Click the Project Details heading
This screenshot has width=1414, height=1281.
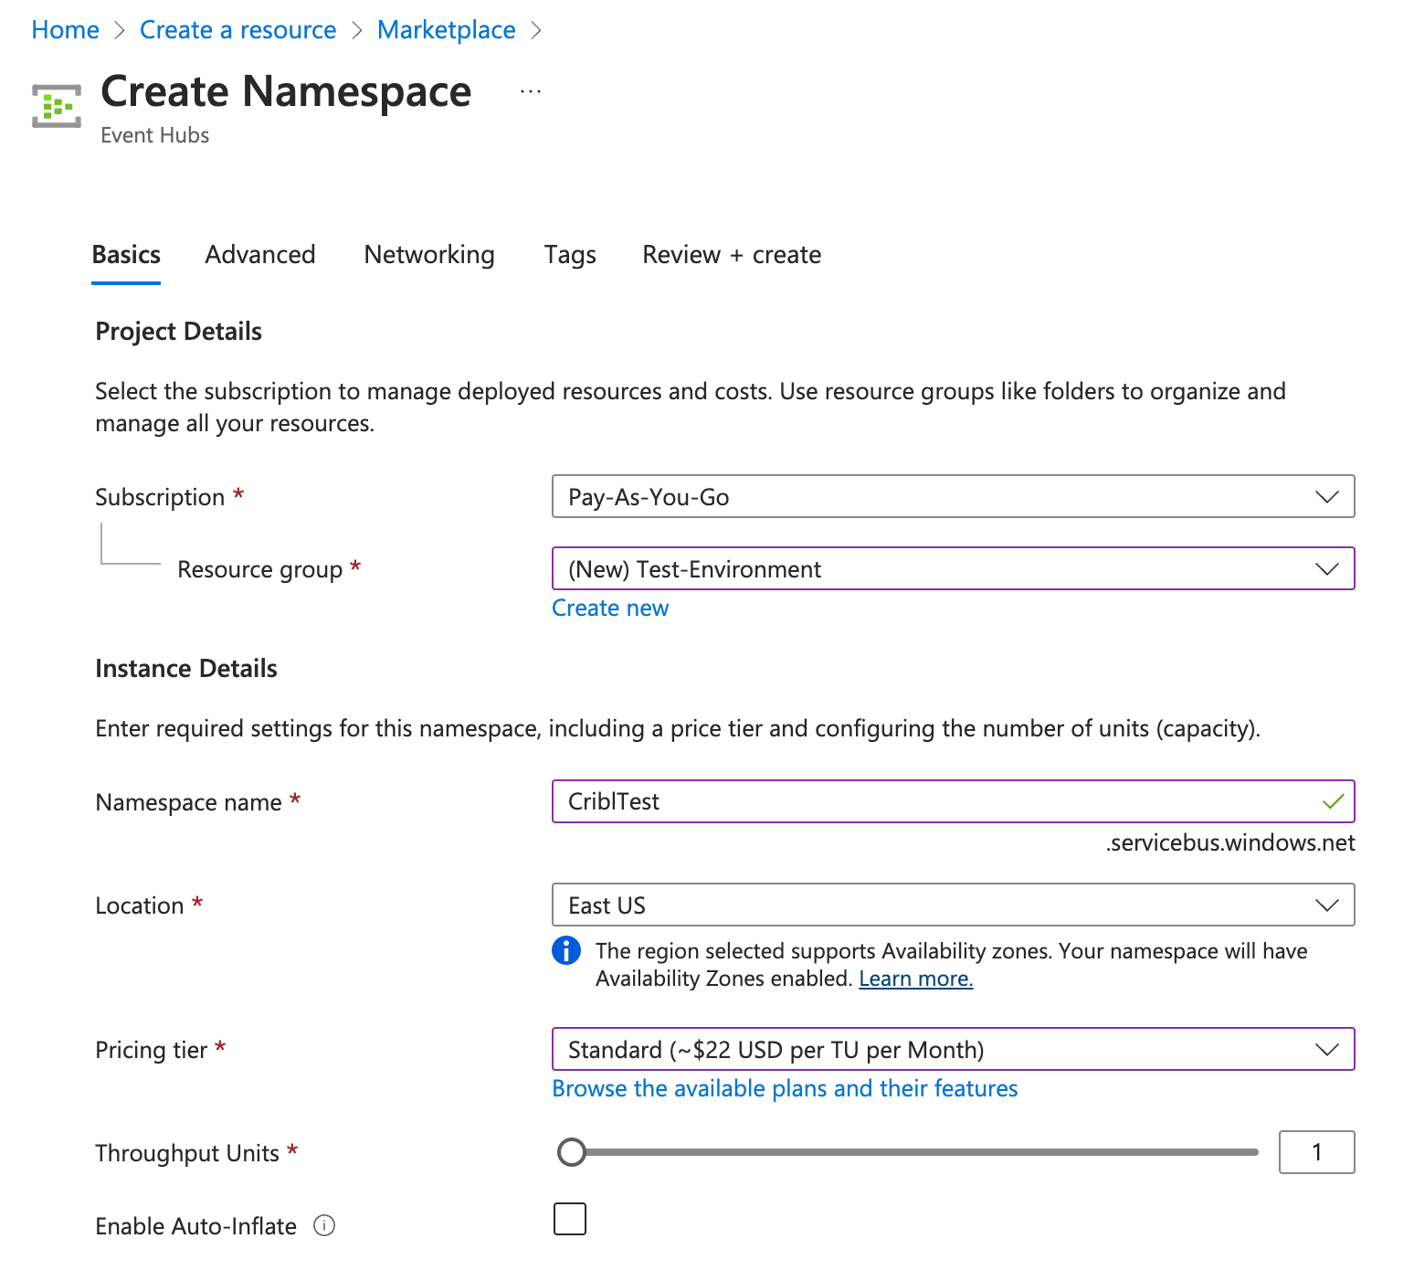(x=178, y=331)
